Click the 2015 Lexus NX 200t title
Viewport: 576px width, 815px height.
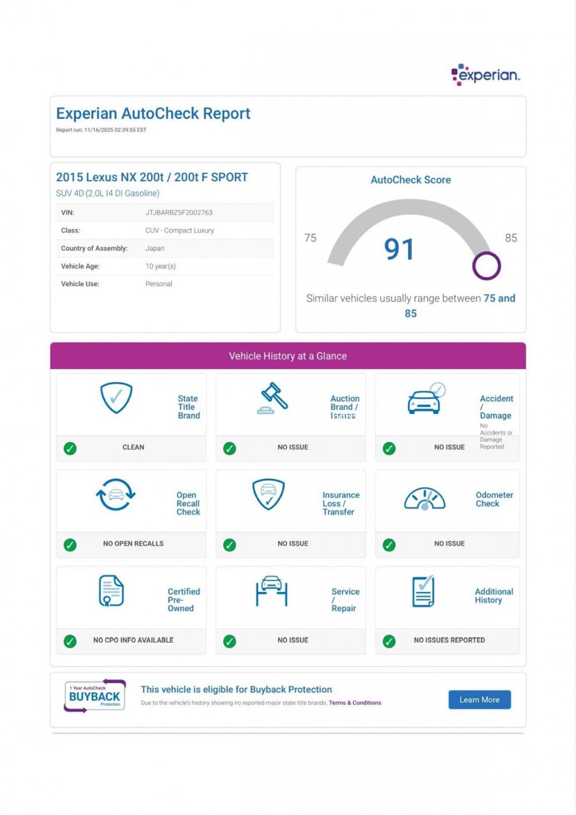pyautogui.click(x=152, y=178)
